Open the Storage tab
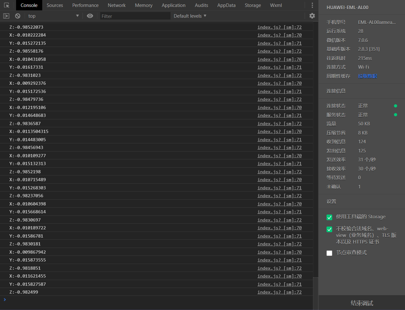 (253, 5)
